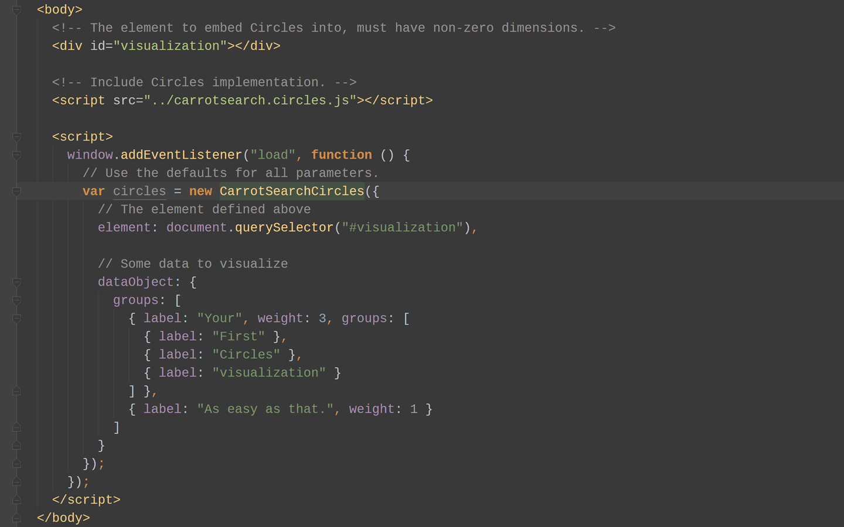Click the "#visualization" selector string
This screenshot has height=527, width=844.
coord(403,228)
